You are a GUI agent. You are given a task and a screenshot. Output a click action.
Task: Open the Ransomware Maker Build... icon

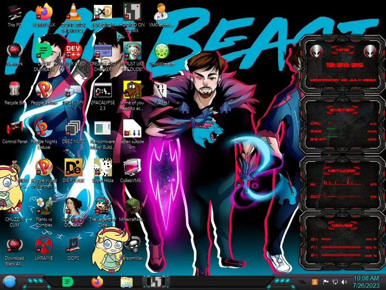[103, 135]
